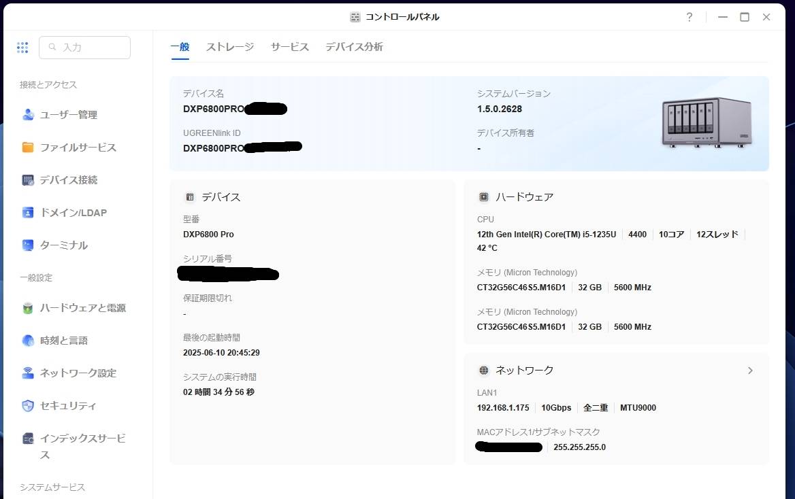Open the app grid menu icon
The width and height of the screenshot is (795, 499).
click(x=22, y=48)
